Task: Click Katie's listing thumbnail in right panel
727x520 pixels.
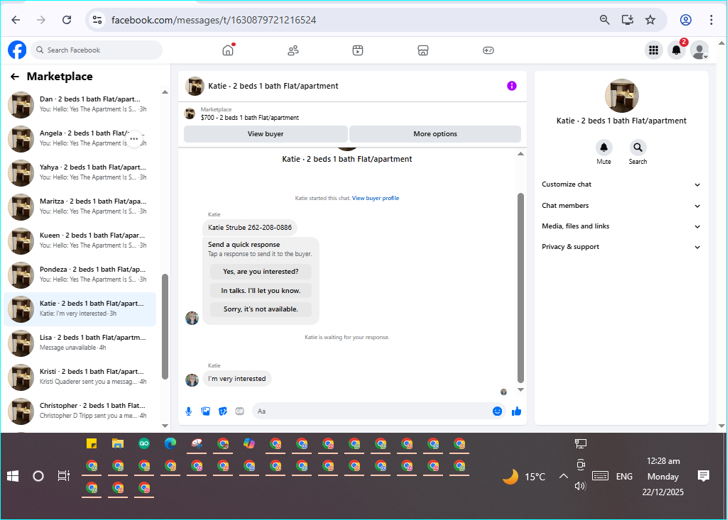Action: tap(622, 96)
